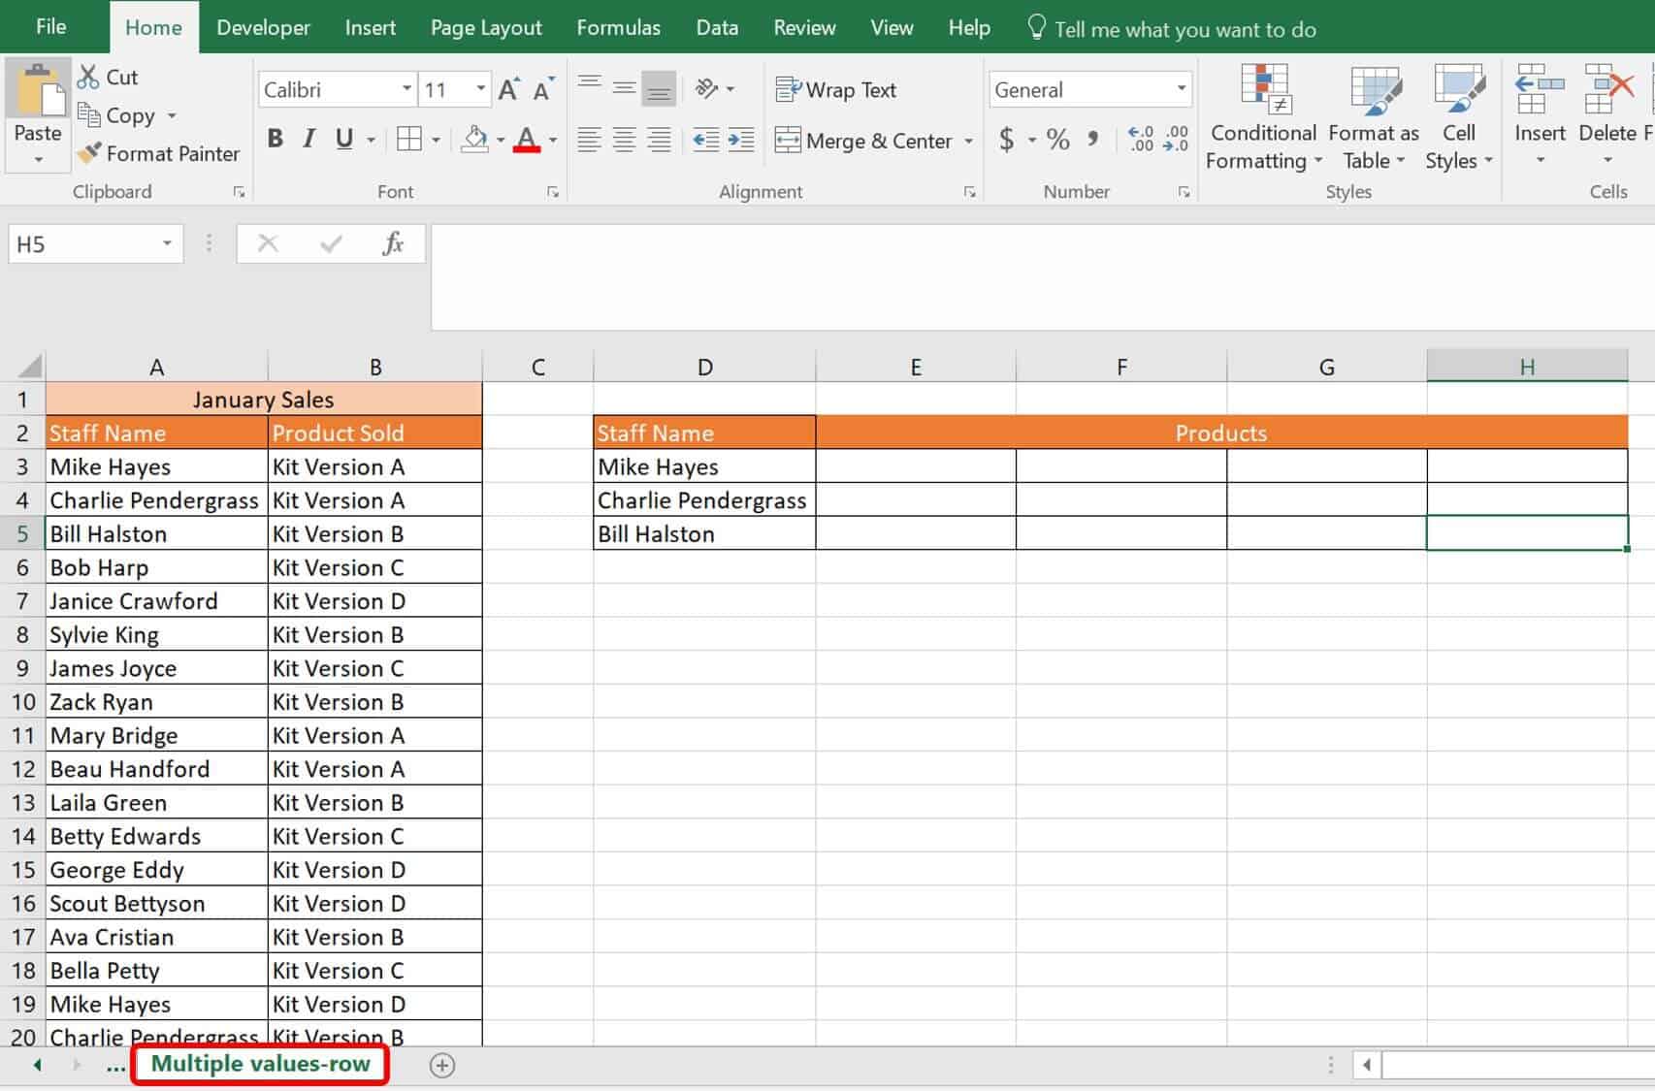The width and height of the screenshot is (1655, 1091).
Task: Toggle Bold formatting
Action: click(x=276, y=140)
